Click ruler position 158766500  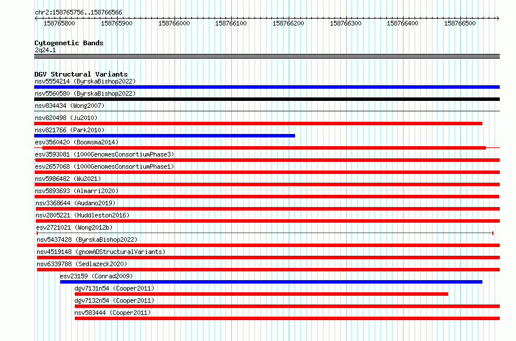[x=460, y=23]
